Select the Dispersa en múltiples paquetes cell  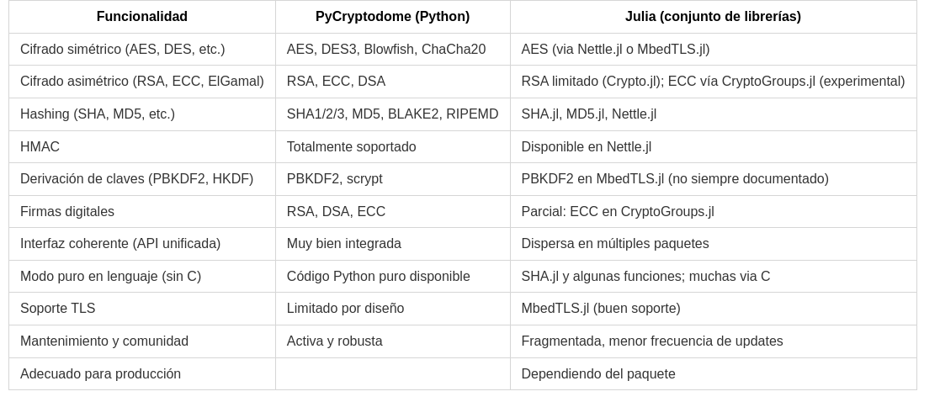[x=714, y=244]
